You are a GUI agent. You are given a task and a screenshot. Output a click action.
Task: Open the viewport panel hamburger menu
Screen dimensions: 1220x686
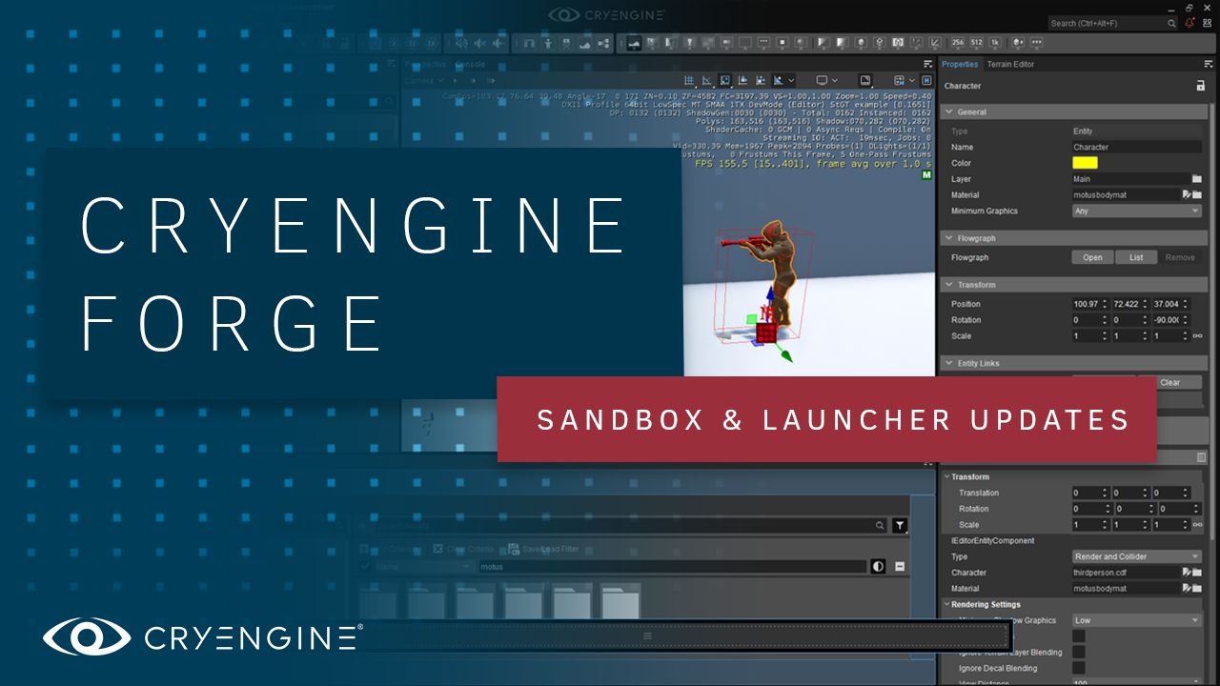point(929,65)
